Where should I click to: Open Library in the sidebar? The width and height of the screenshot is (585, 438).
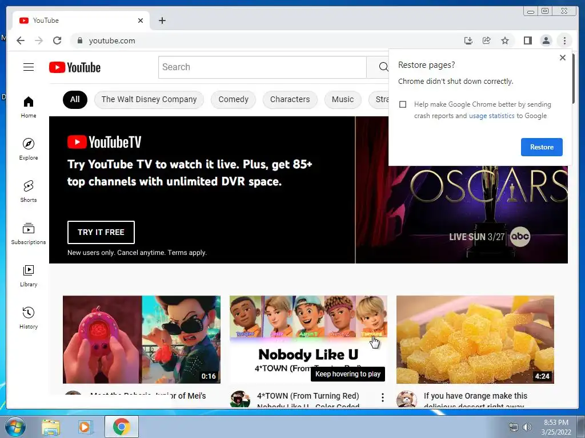(x=29, y=275)
